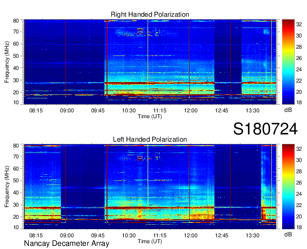Click the 10:30 tick in the Right Handed panel
The height and width of the screenshot is (249, 307).
[x=129, y=111]
